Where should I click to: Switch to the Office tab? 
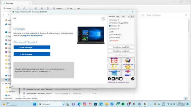[x=118, y=17]
